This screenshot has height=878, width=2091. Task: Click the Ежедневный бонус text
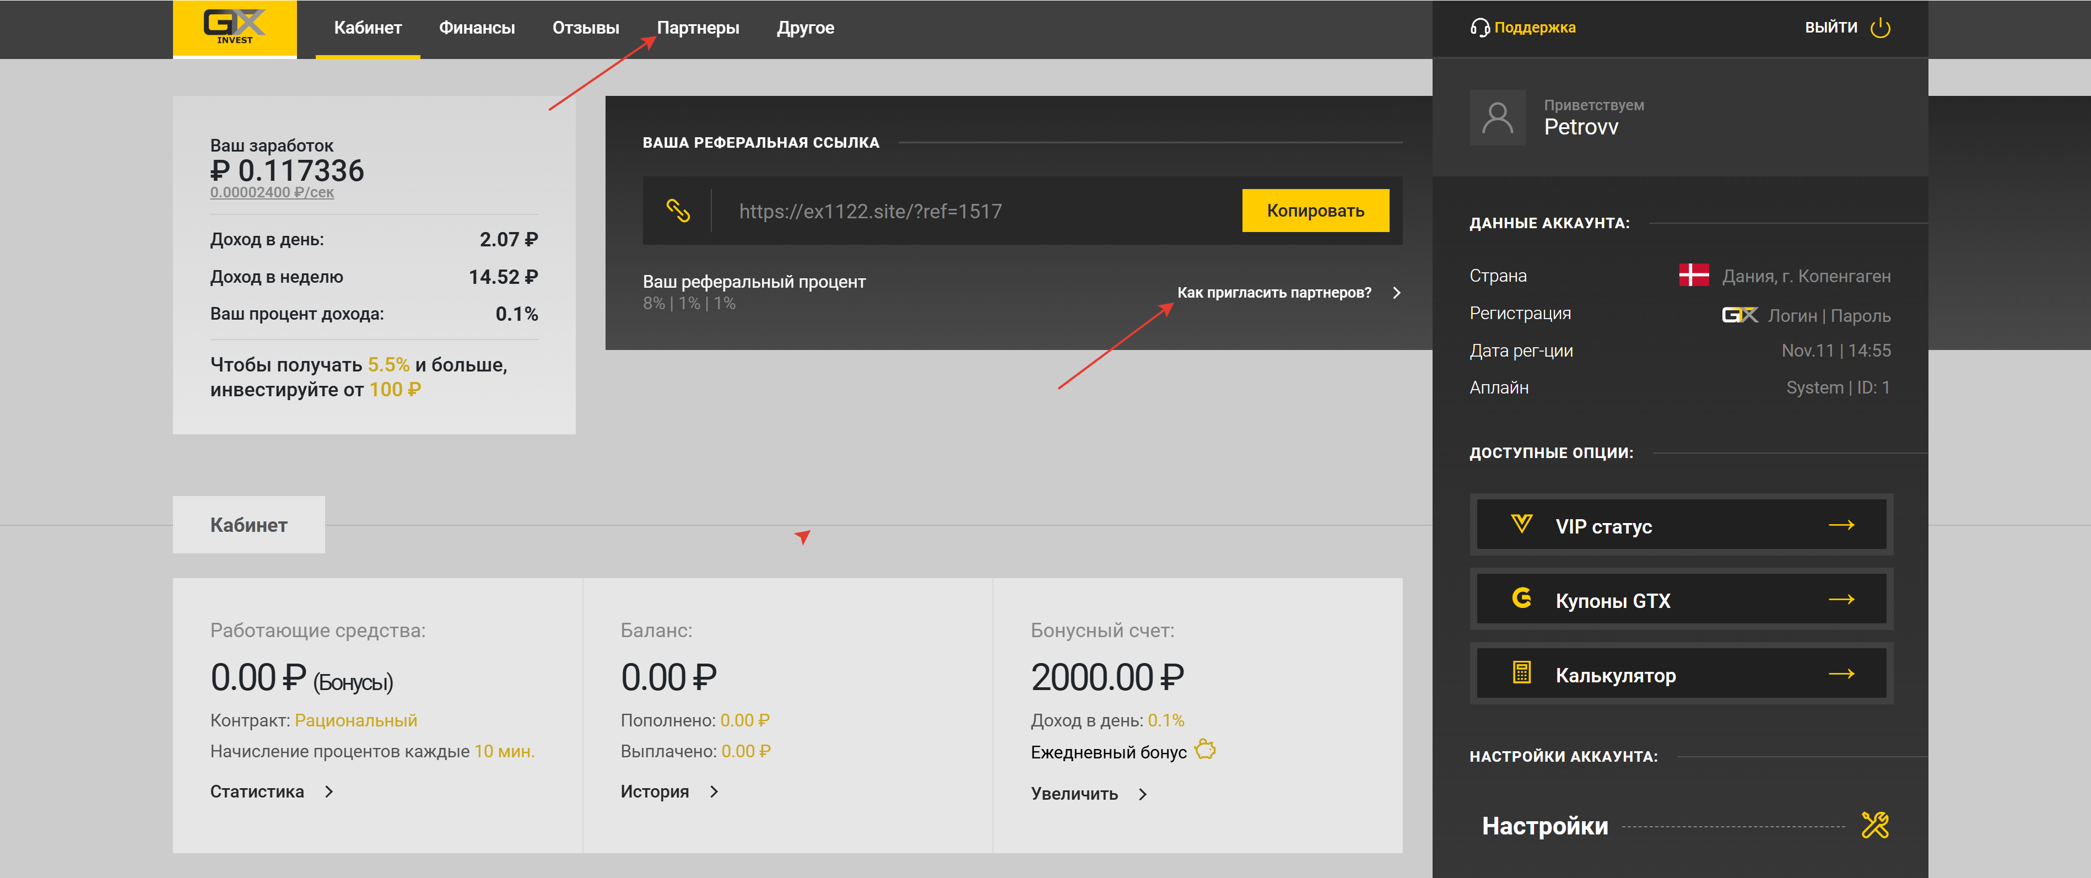pos(1108,753)
